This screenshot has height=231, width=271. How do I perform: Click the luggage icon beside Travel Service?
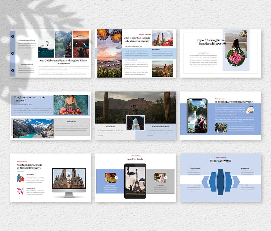[x=20, y=178]
